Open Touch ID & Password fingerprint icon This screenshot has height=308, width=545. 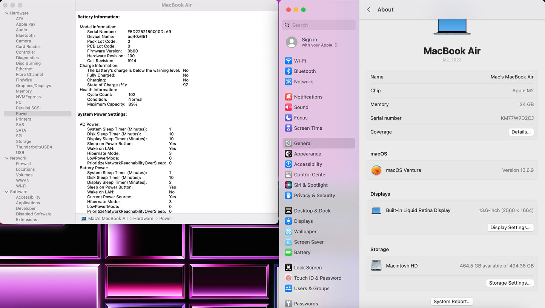tap(289, 278)
